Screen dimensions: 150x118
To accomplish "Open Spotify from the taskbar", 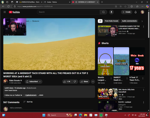I will tap(101, 115).
